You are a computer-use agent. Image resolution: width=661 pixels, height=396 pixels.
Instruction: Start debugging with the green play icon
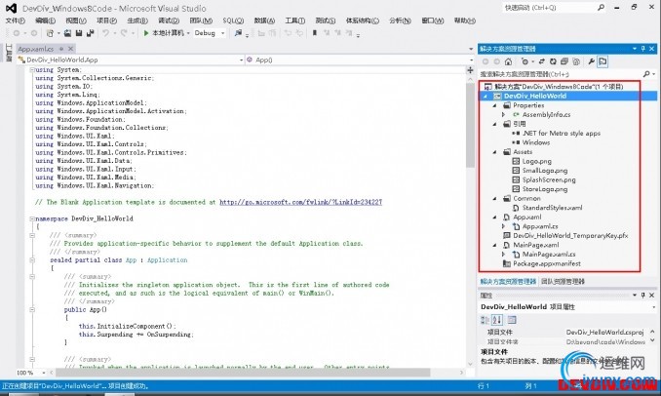pos(146,33)
